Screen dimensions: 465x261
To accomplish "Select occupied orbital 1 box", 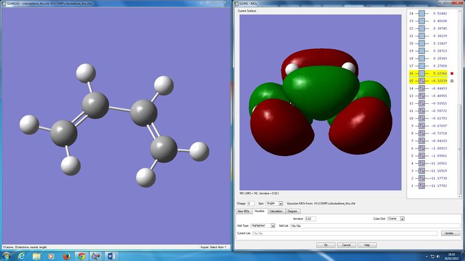I will [423, 186].
